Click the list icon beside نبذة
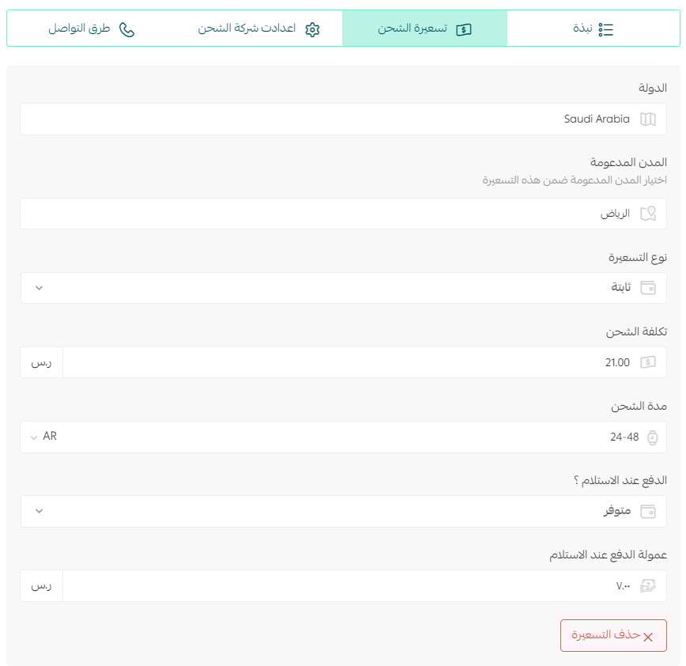686x666 pixels. click(x=606, y=29)
